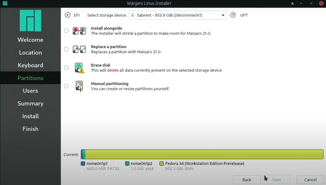The image size is (326, 185).
Task: Go to the Summary step in sidebar
Action: tap(30, 103)
